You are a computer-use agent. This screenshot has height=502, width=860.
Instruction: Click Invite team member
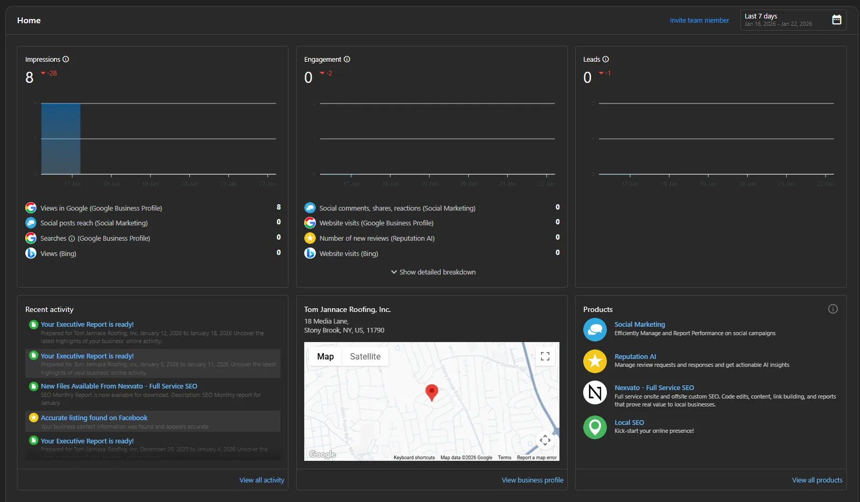pos(700,20)
